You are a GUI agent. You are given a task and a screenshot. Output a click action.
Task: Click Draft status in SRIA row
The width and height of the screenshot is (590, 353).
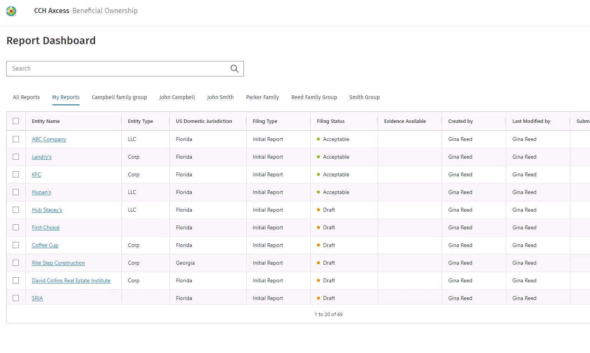point(329,298)
